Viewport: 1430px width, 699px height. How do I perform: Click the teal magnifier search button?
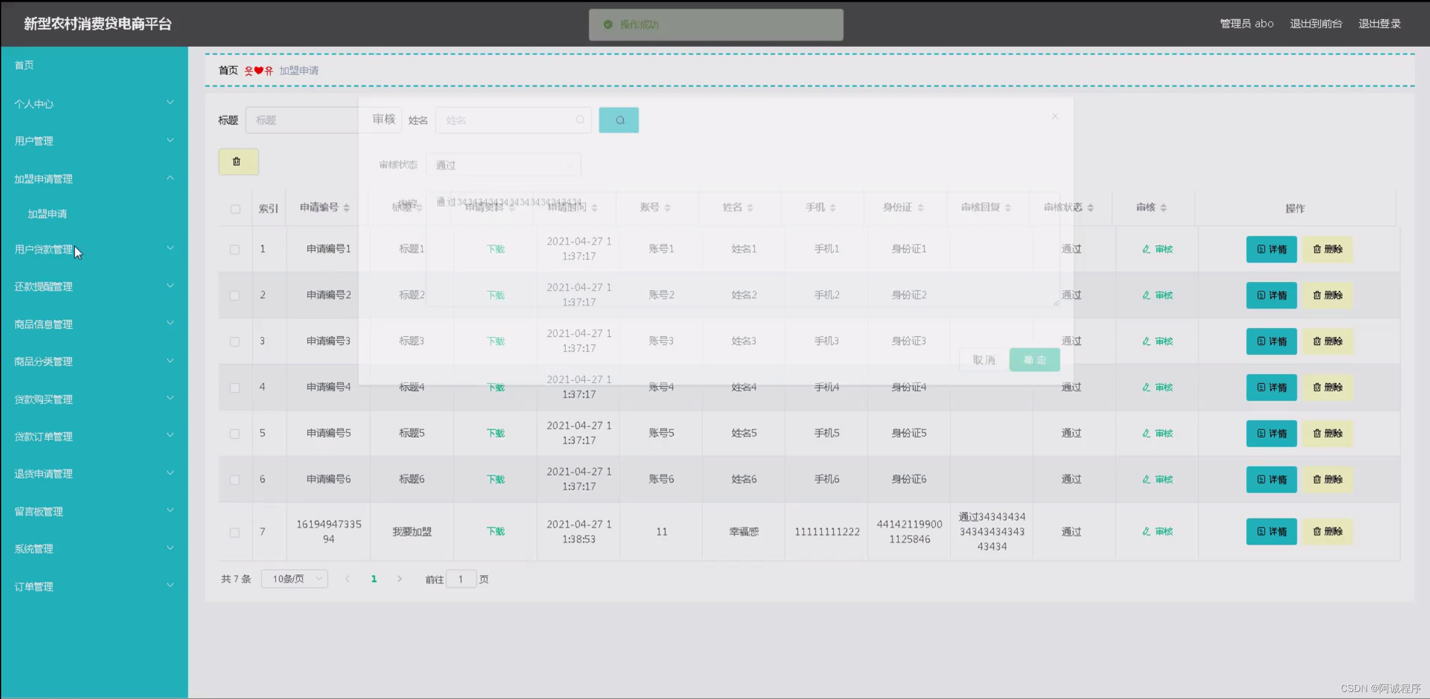click(619, 120)
